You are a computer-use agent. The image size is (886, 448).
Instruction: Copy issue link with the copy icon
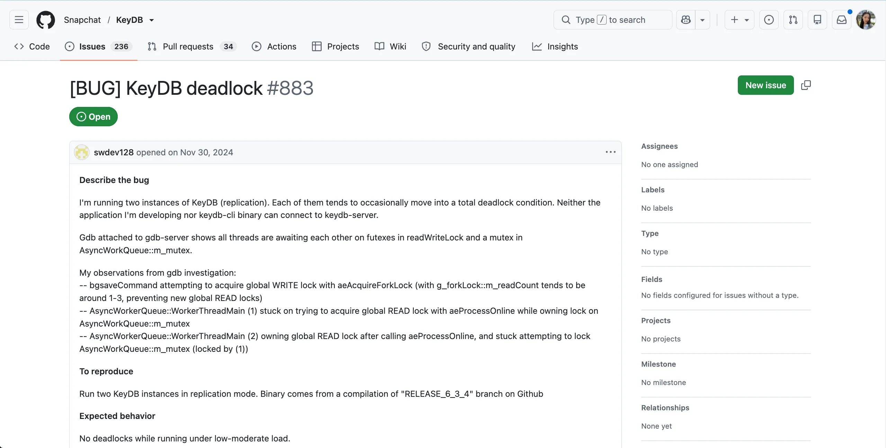[806, 85]
